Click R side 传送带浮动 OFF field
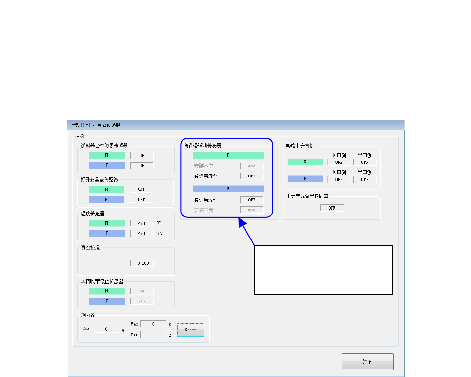 [x=252, y=176]
